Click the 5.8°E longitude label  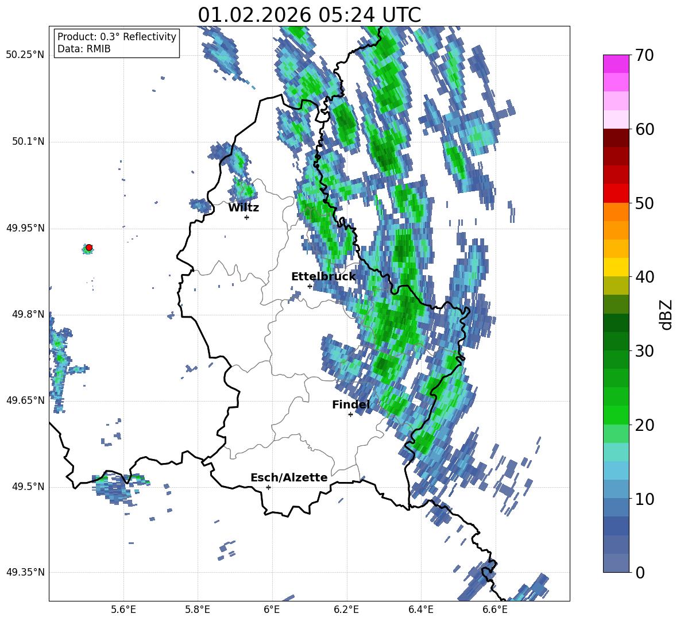[198, 610]
